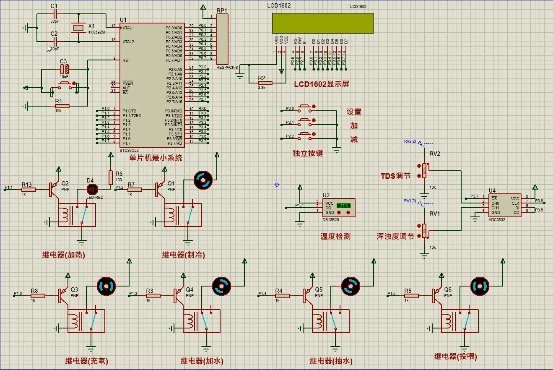Select the Q3 PNP transistor

point(62,295)
